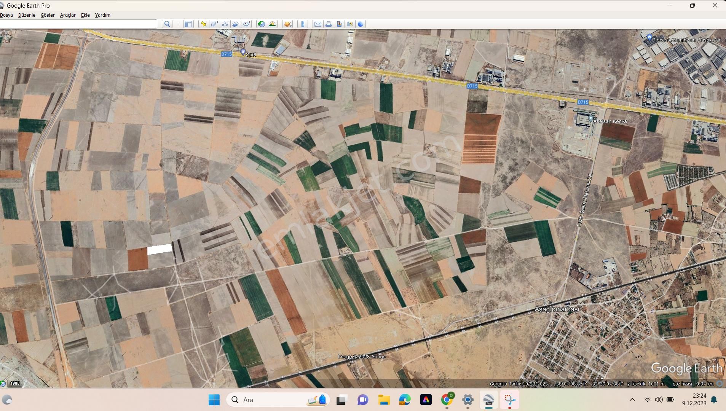Image resolution: width=726 pixels, height=411 pixels.
Task: Click the Print icon
Action: [x=328, y=24]
